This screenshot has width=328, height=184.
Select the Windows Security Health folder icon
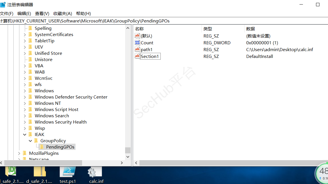point(30,122)
